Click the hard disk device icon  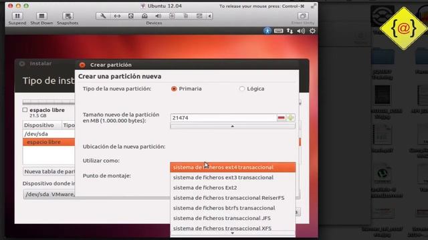[131, 16]
